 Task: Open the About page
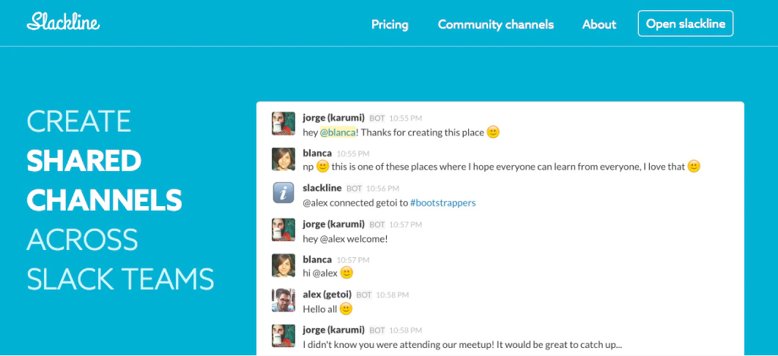tap(599, 24)
